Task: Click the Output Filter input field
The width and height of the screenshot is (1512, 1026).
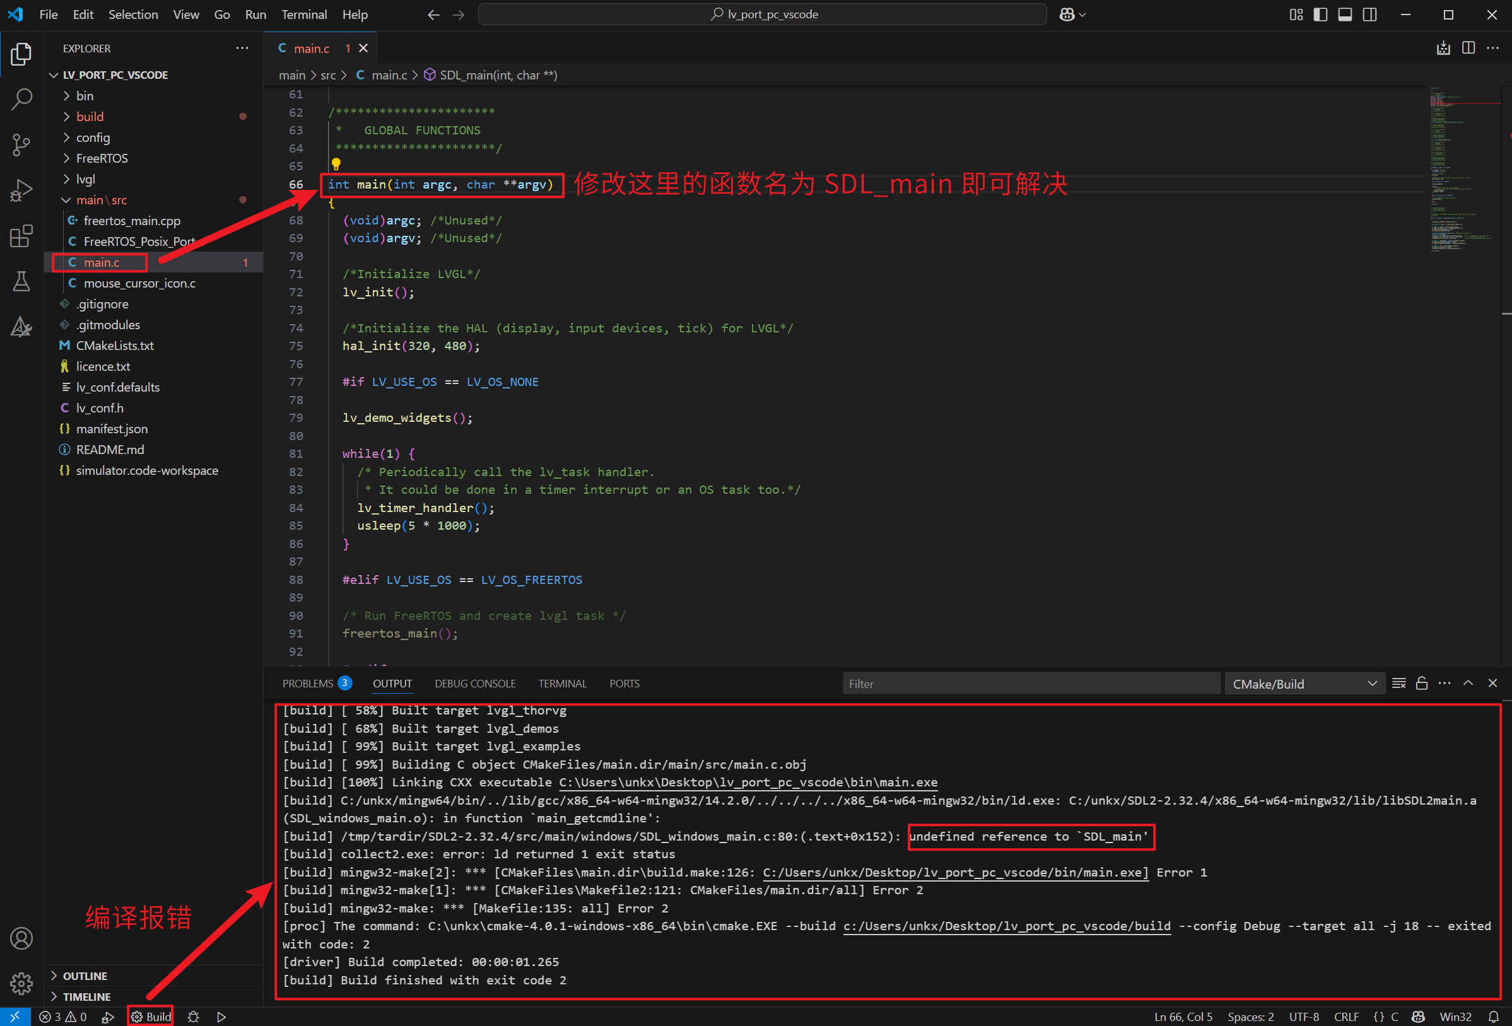Action: click(1031, 683)
